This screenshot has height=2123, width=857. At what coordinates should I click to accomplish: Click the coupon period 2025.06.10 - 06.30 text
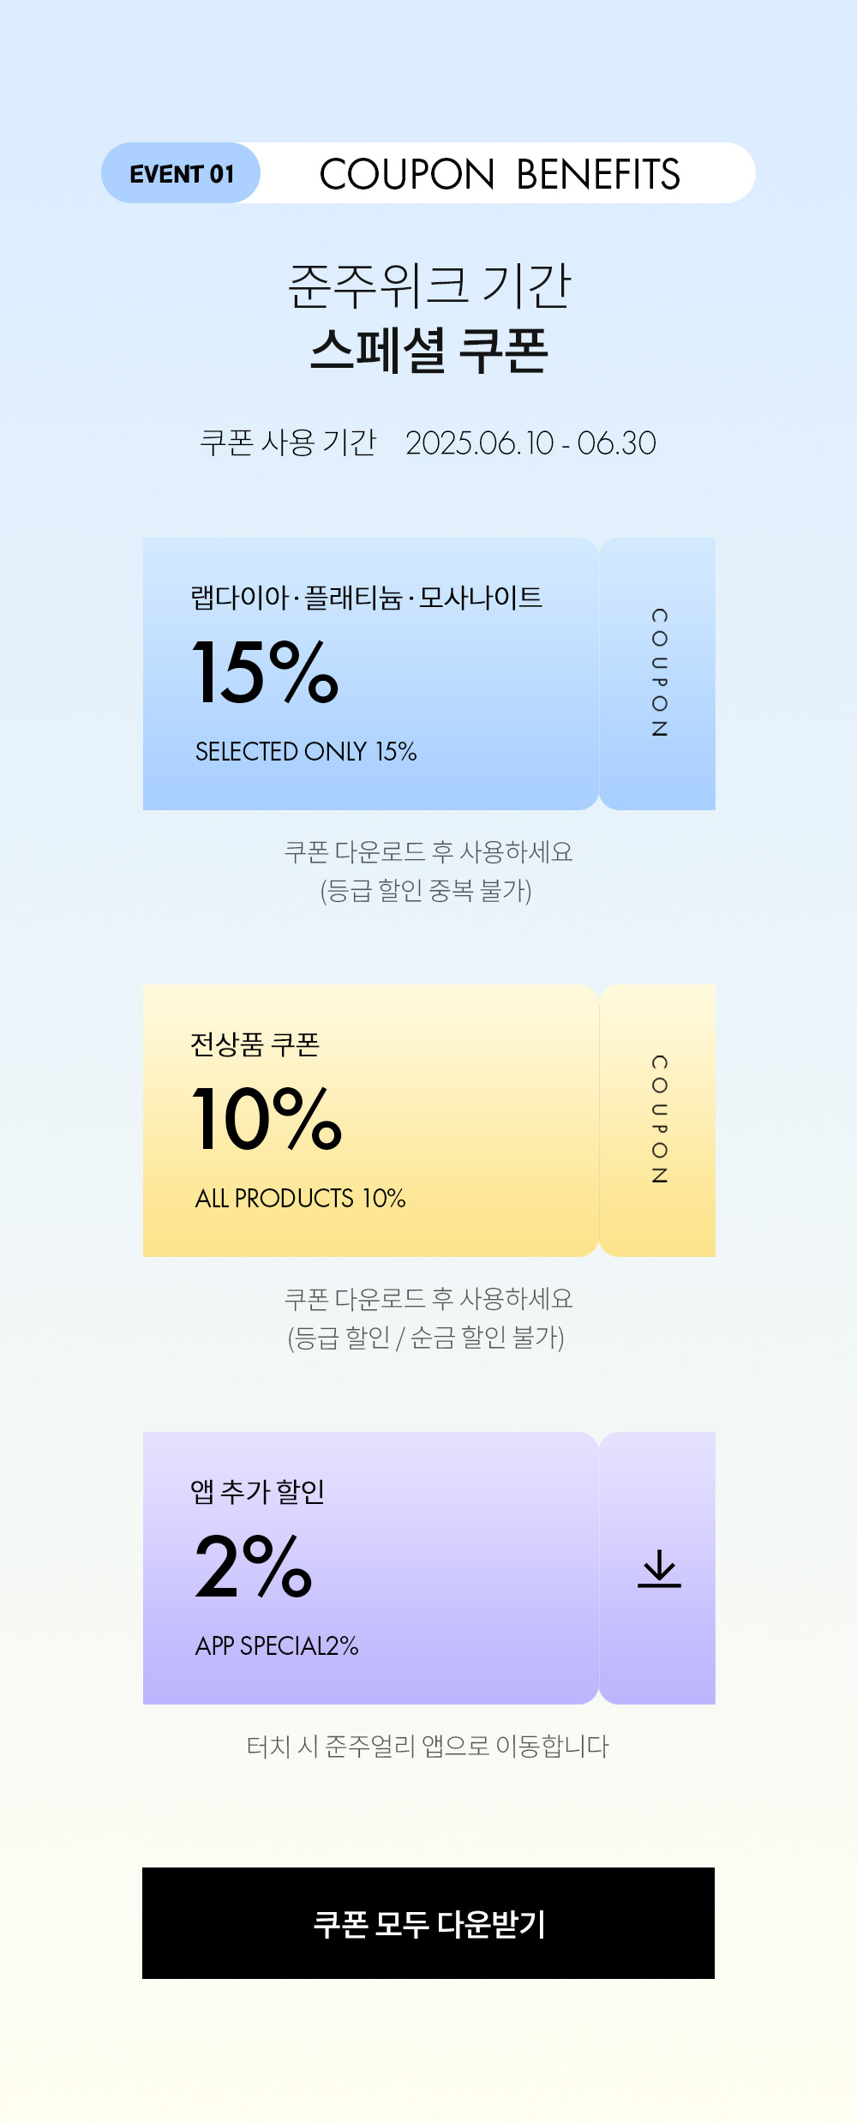coord(530,443)
